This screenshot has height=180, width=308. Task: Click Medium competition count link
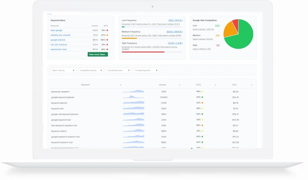coord(217,36)
